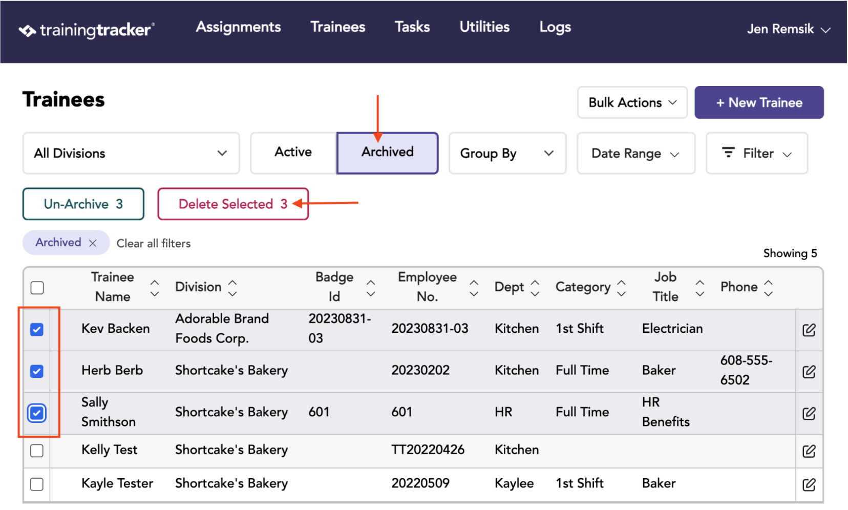Check the Kelly Test row checkbox

coord(37,451)
